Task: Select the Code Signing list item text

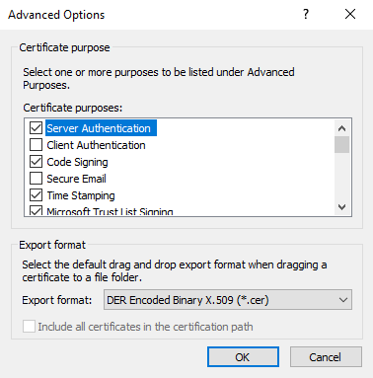Action: (x=77, y=162)
